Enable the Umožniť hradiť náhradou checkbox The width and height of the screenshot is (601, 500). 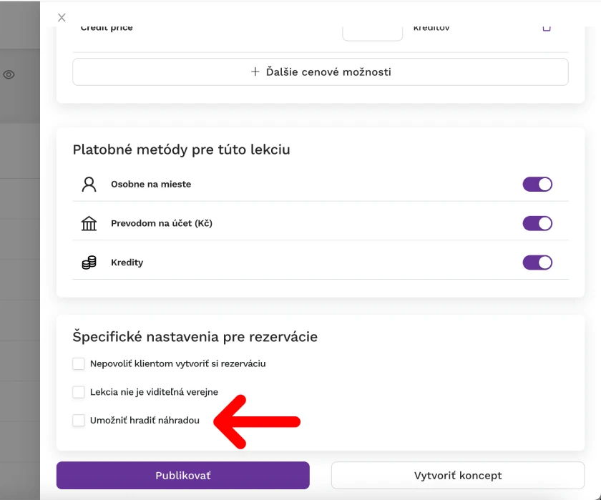pyautogui.click(x=79, y=421)
